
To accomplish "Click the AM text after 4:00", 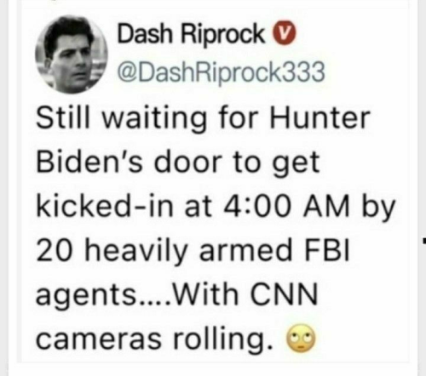I will (326, 205).
